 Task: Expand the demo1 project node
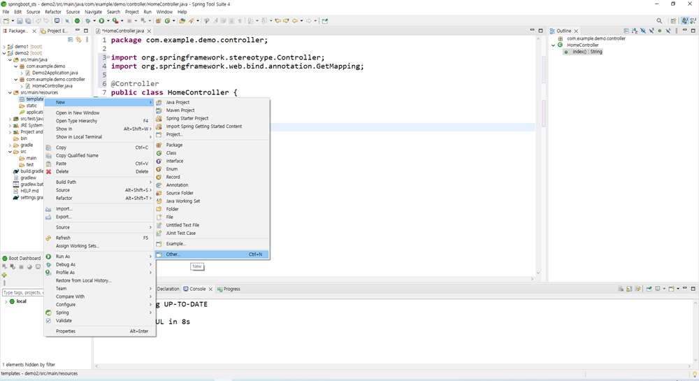pyautogui.click(x=4, y=47)
